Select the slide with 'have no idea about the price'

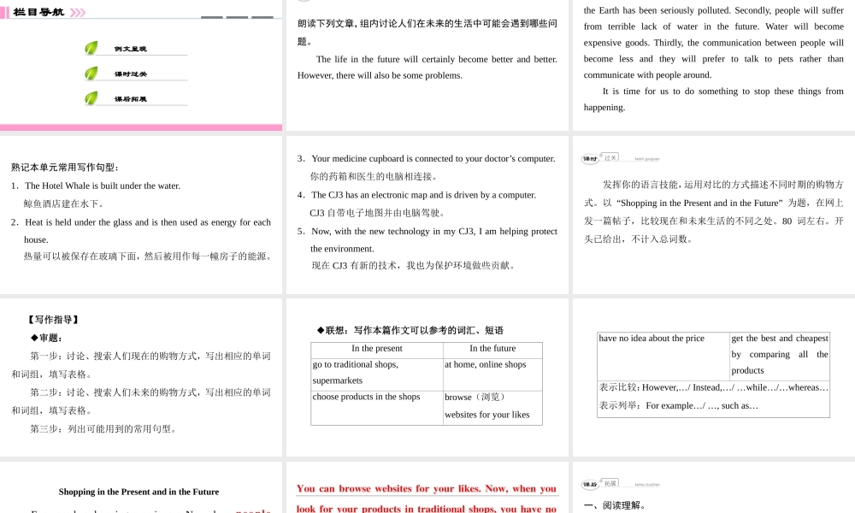click(x=714, y=377)
